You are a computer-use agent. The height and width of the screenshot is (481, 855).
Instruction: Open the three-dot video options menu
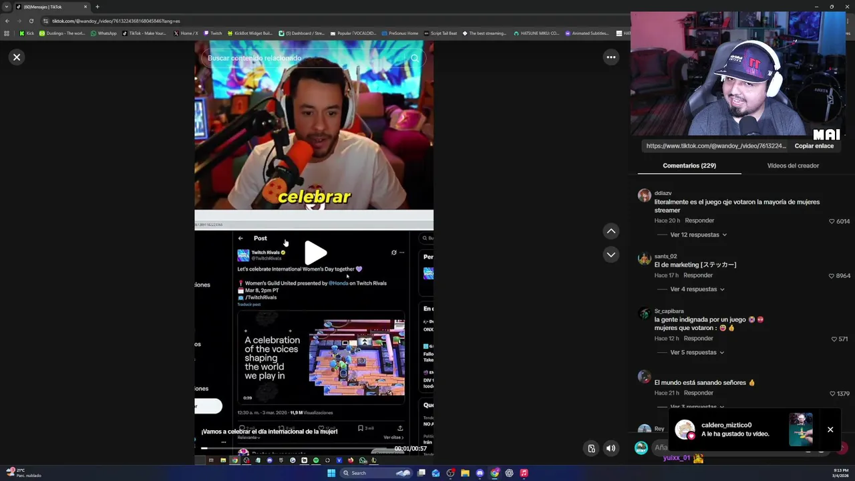(x=611, y=57)
